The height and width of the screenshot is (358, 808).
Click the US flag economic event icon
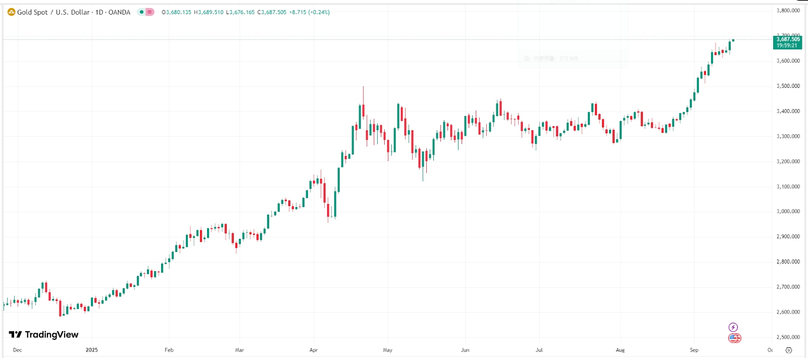pyautogui.click(x=734, y=338)
